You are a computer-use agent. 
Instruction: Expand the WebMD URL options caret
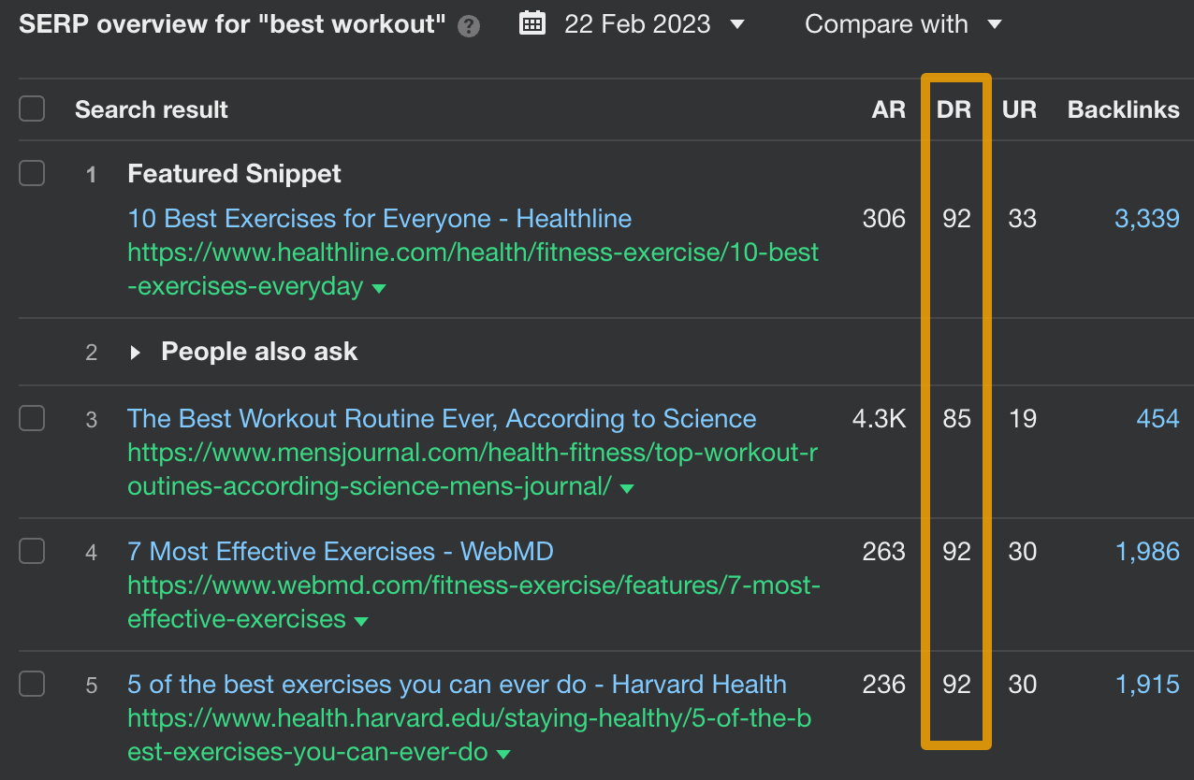[363, 619]
